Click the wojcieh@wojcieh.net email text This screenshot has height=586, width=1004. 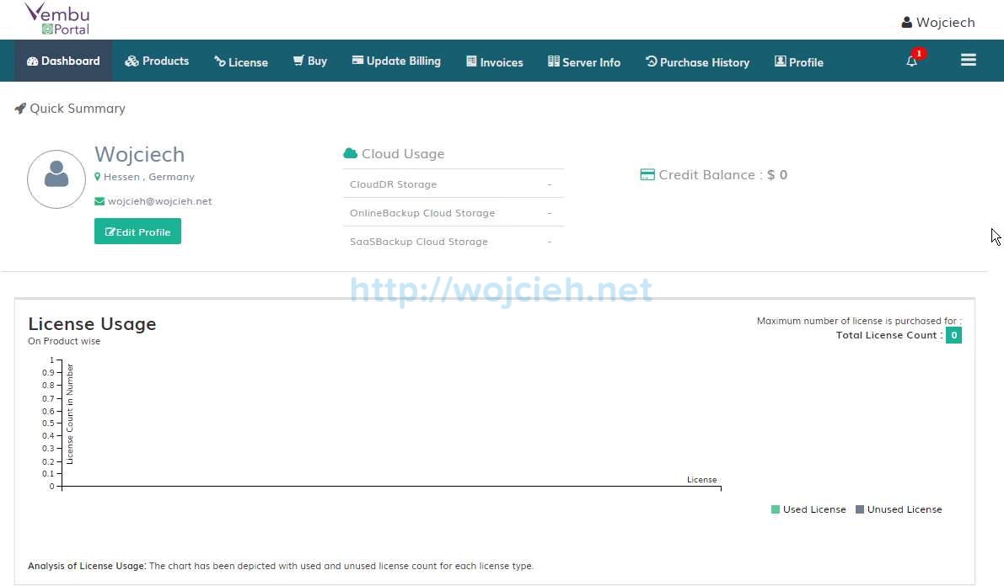(159, 201)
